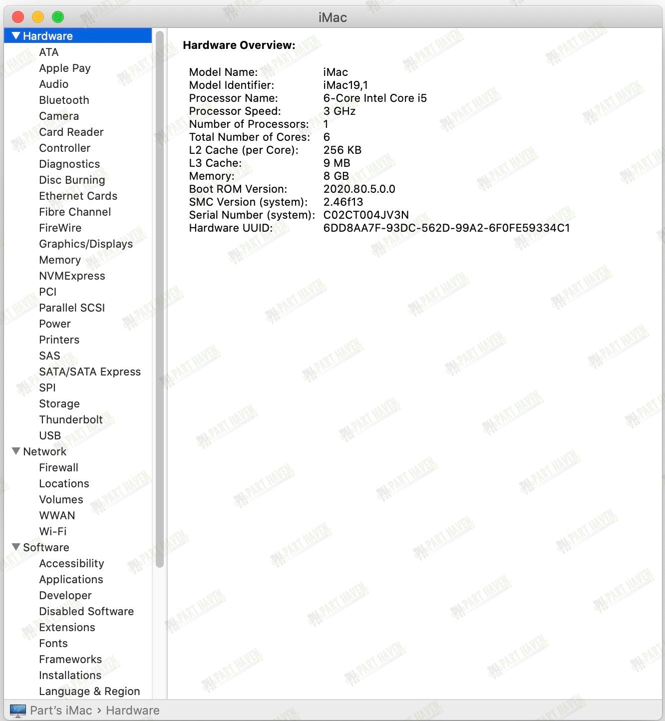The image size is (665, 721).
Task: Open Firewall section
Action: pos(58,467)
